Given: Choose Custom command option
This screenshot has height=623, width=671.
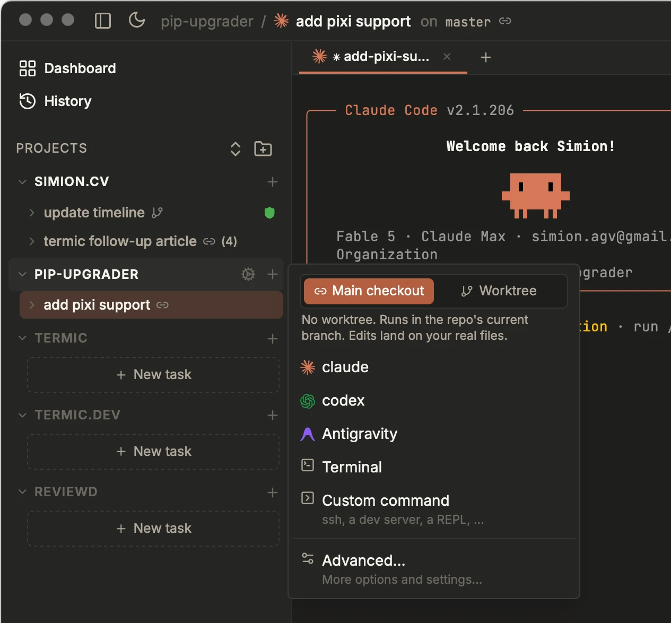Looking at the screenshot, I should (433, 509).
